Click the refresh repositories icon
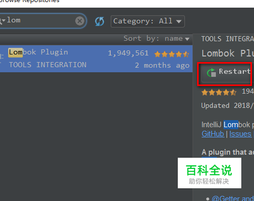Image resolution: width=254 pixels, height=201 pixels. (x=100, y=21)
